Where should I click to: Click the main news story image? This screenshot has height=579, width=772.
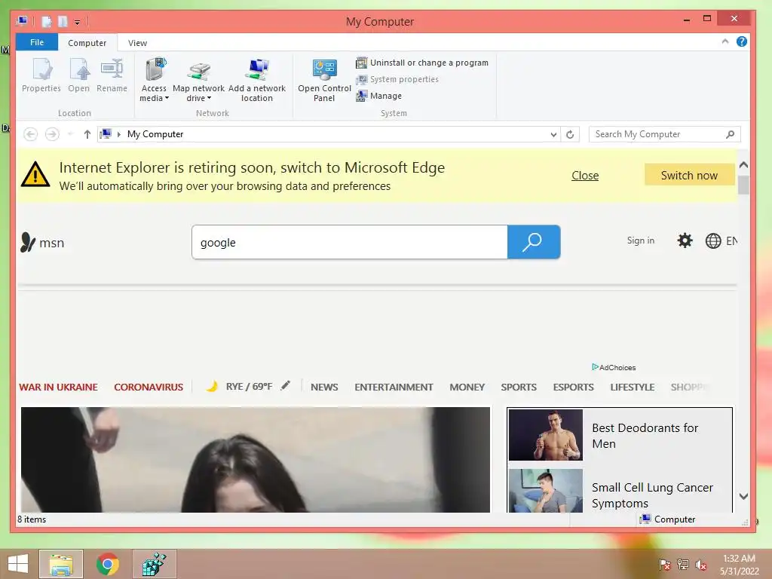[x=256, y=460]
